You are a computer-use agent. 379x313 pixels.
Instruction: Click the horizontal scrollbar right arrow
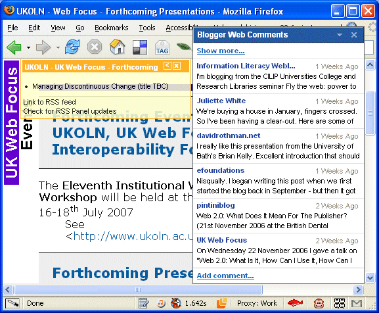tap(358, 289)
